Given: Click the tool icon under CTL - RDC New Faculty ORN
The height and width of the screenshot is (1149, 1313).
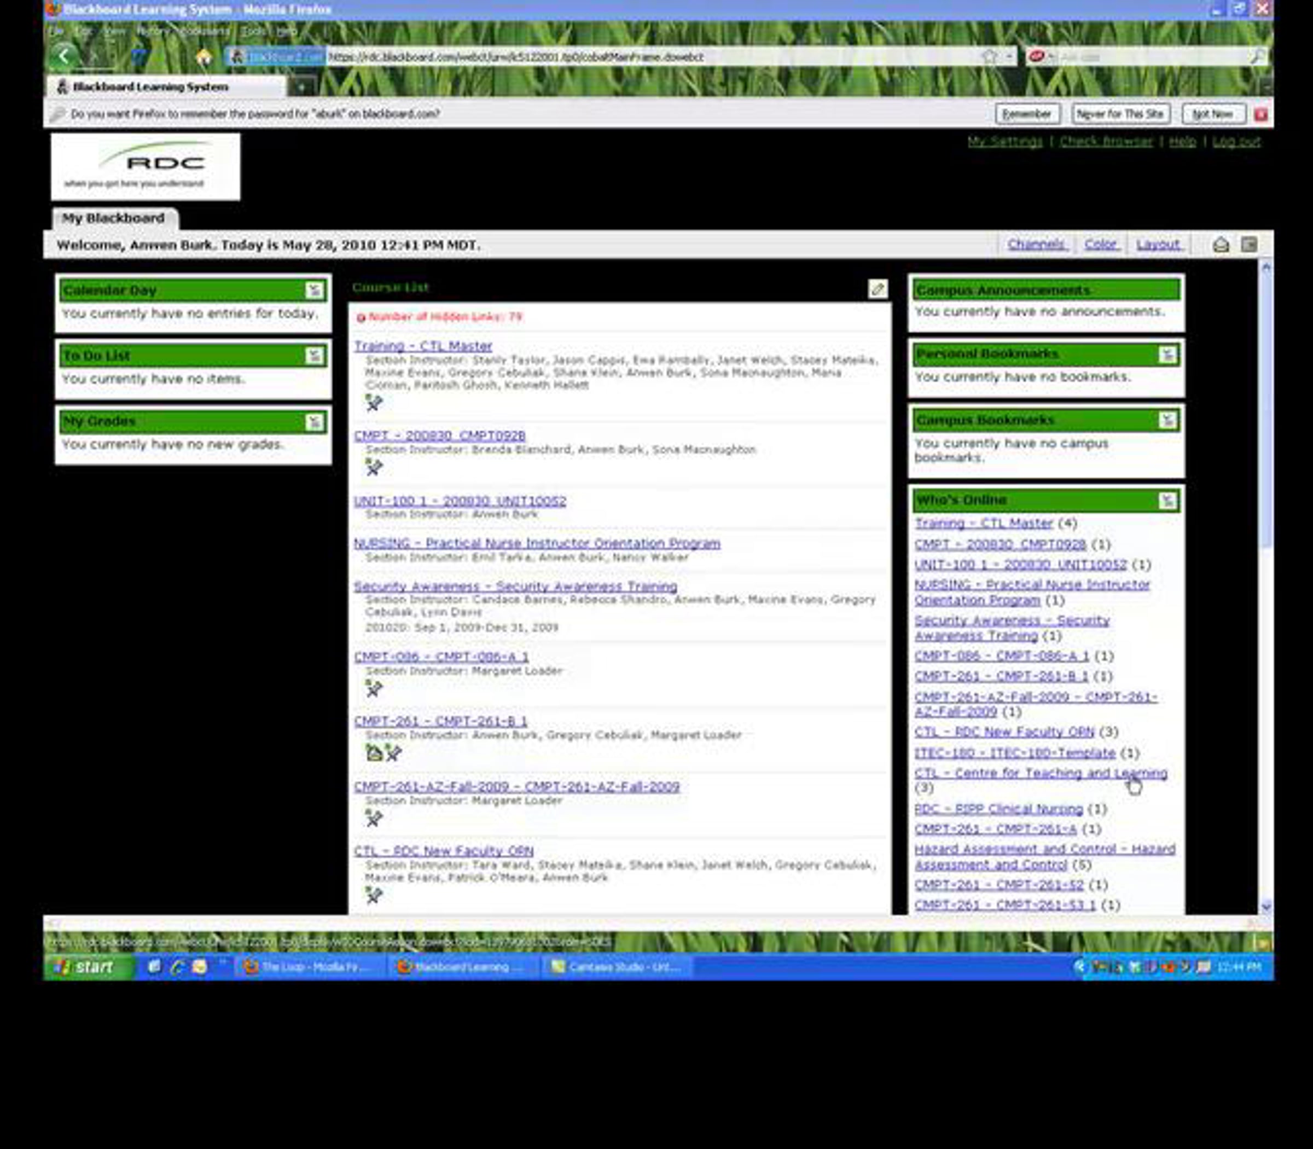Looking at the screenshot, I should point(374,895).
